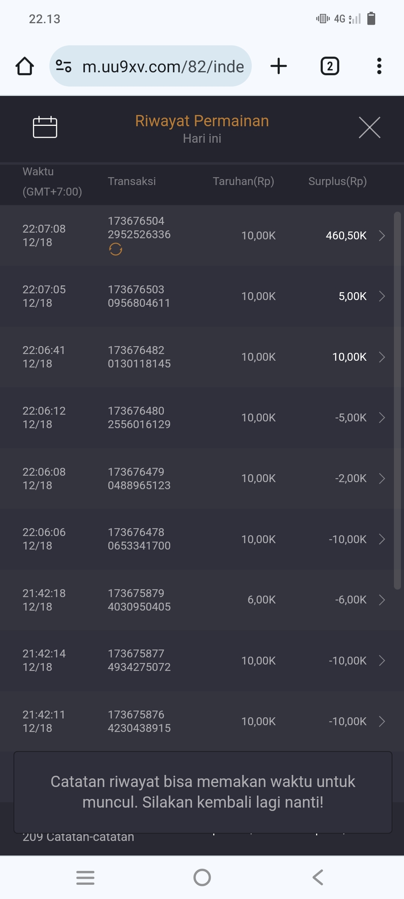
Task: Tap the Android recent apps button
Action: click(x=85, y=877)
